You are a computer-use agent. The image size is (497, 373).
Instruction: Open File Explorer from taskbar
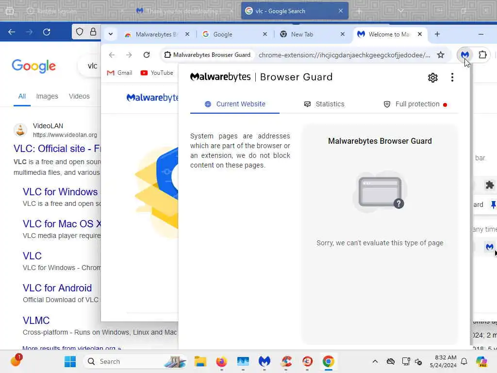click(200, 361)
